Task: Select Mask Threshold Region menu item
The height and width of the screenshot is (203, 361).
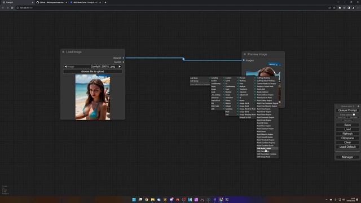Action: point(267,140)
